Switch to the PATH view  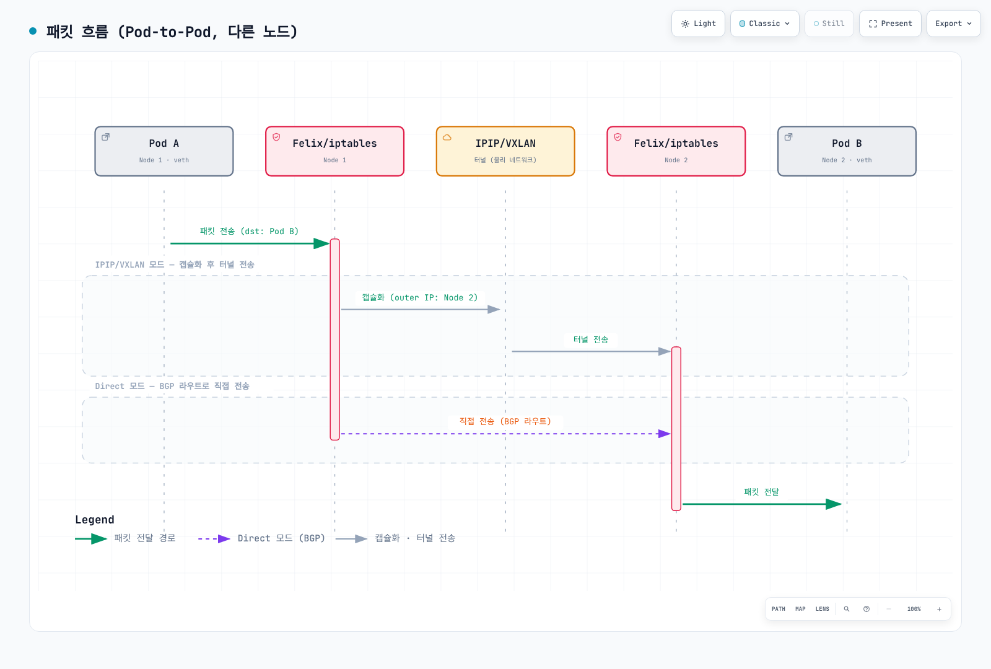779,609
